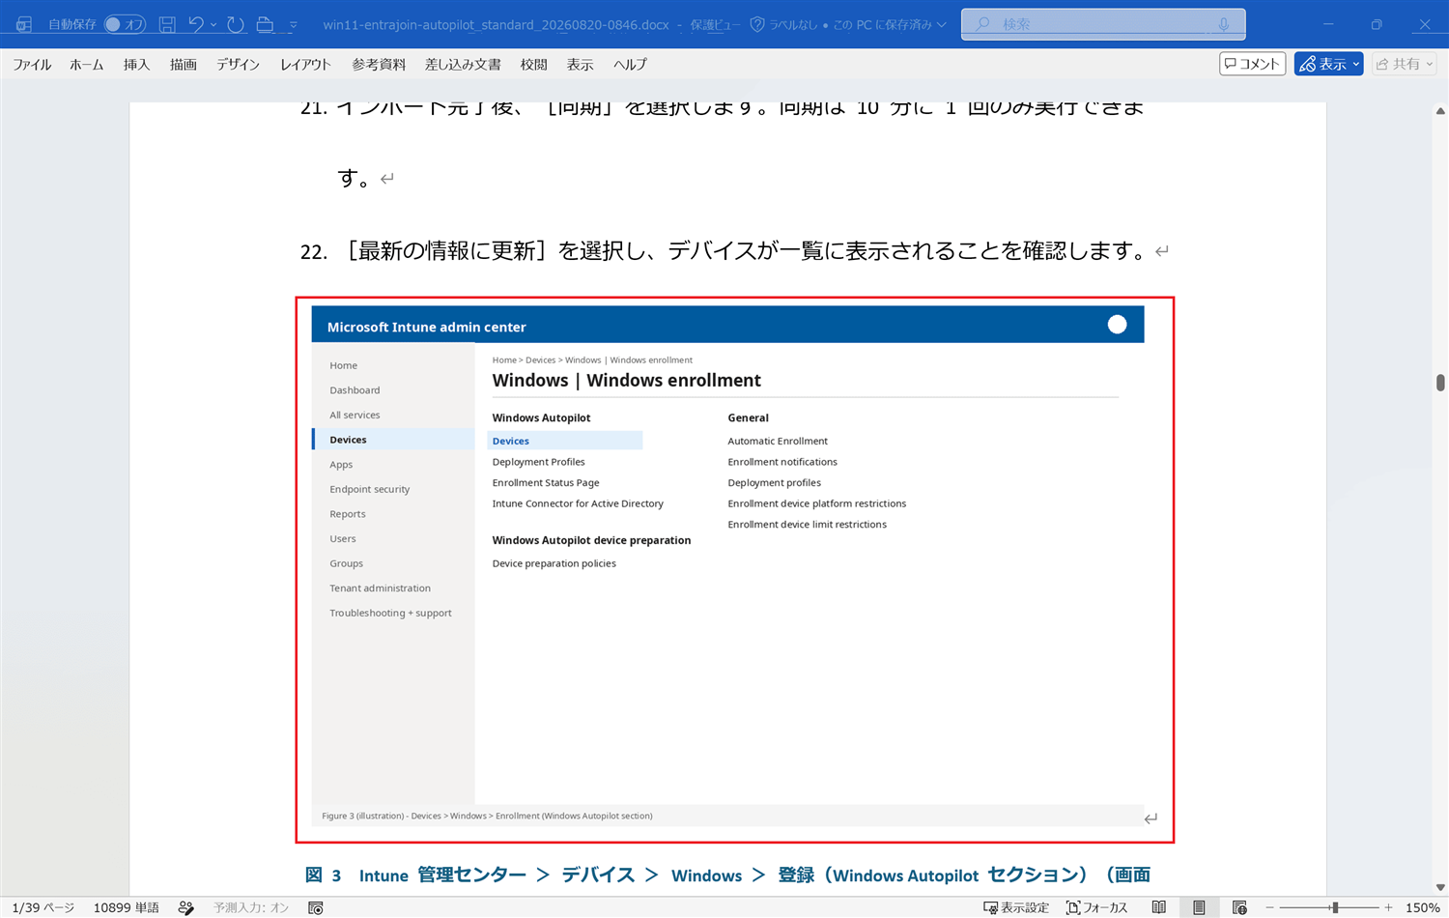Click the page count 1/39 ページ indicator

tap(43, 907)
